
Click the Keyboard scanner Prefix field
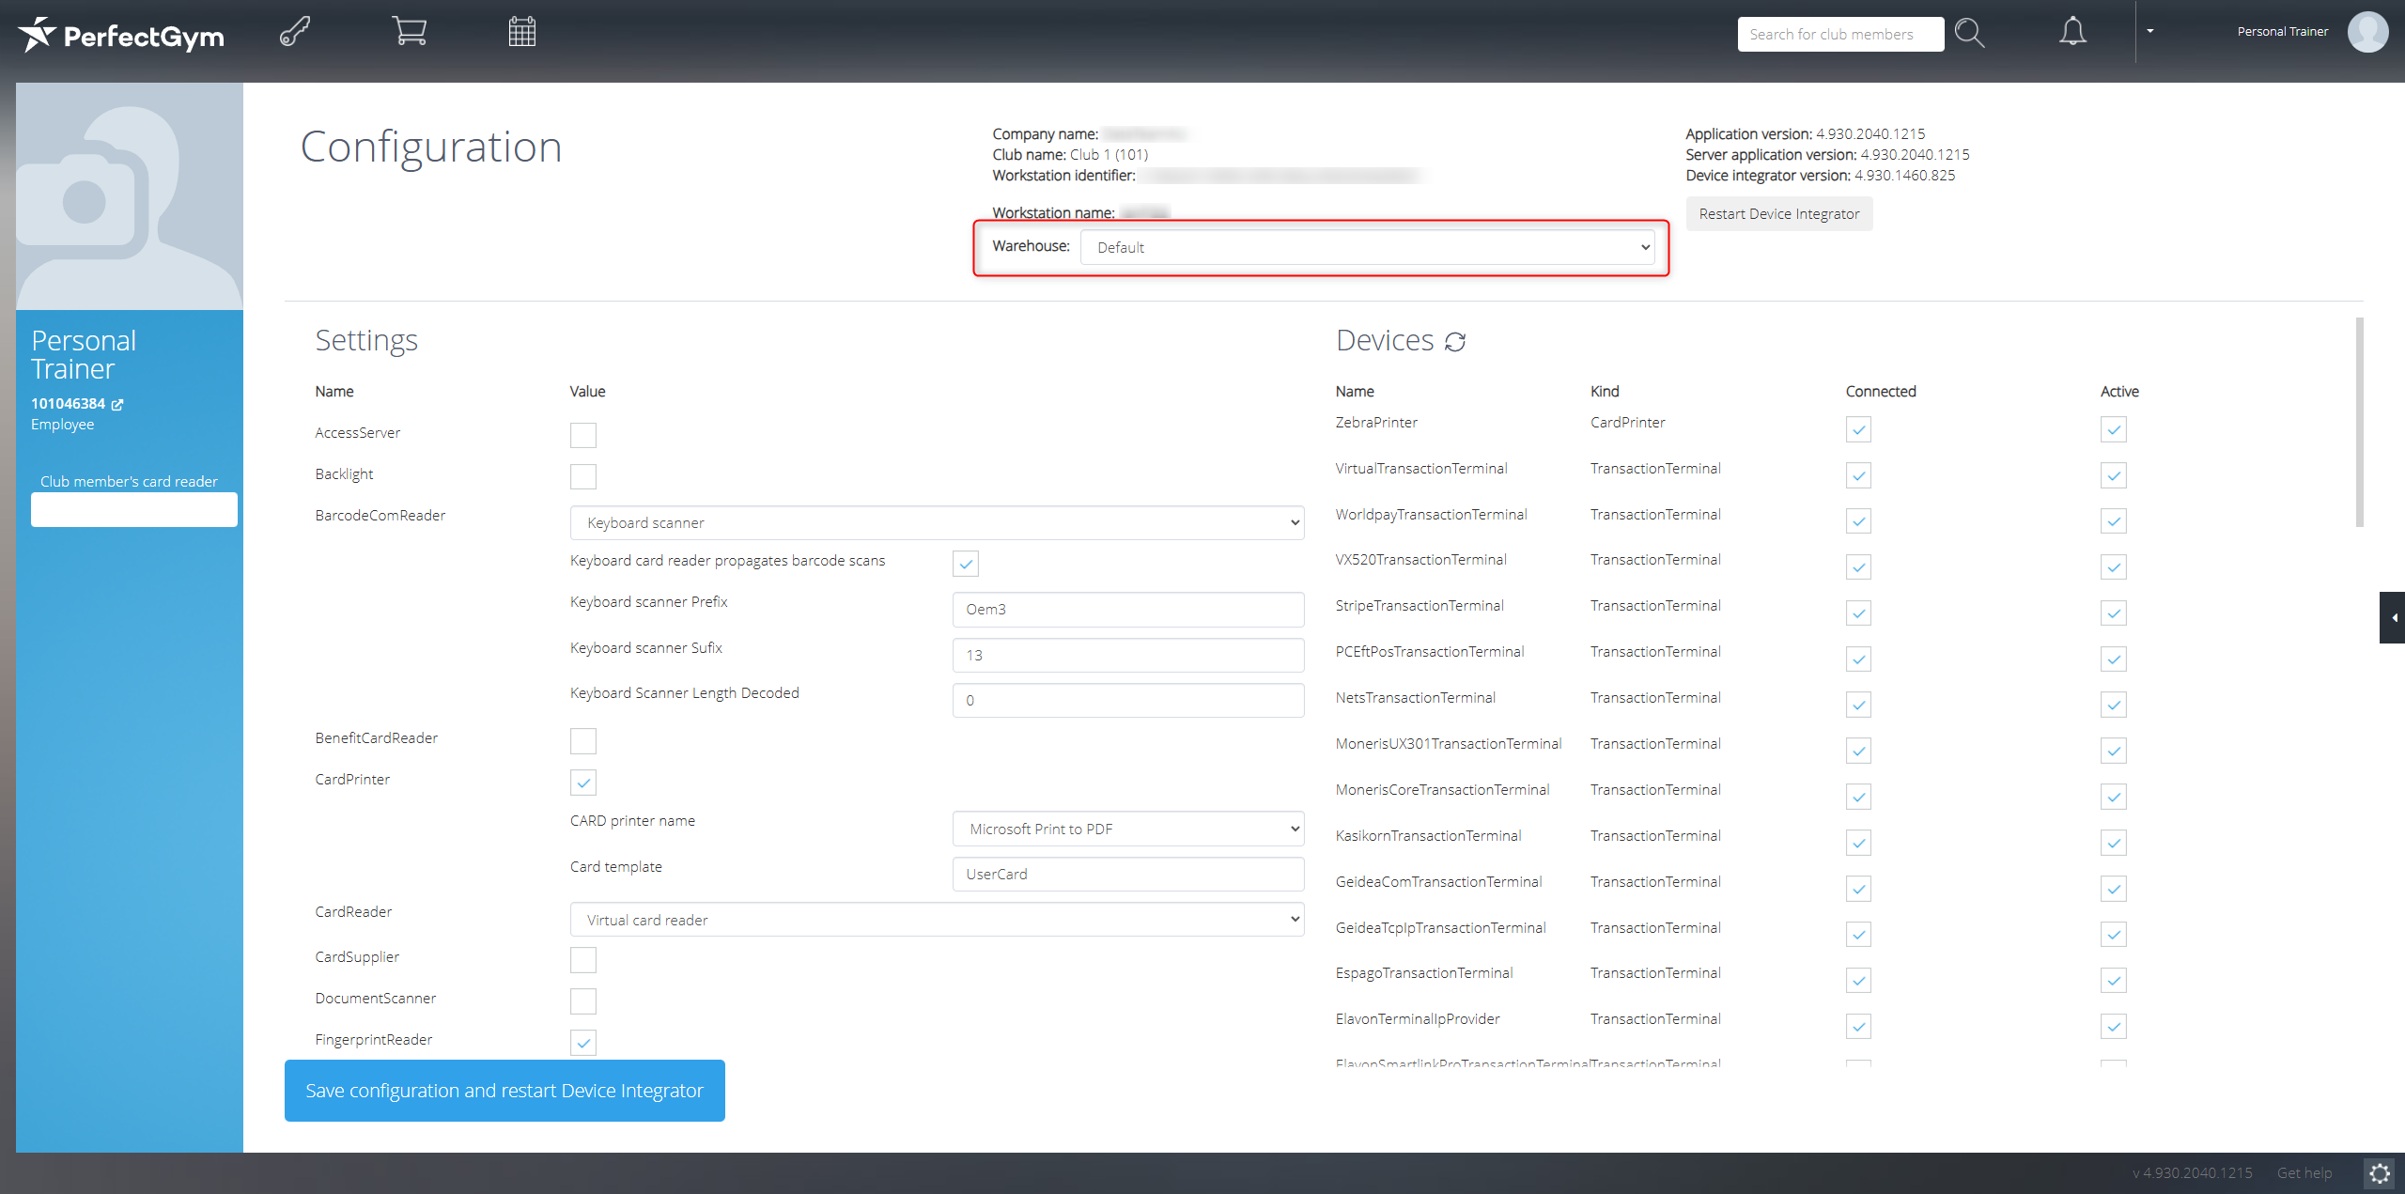(x=1127, y=610)
